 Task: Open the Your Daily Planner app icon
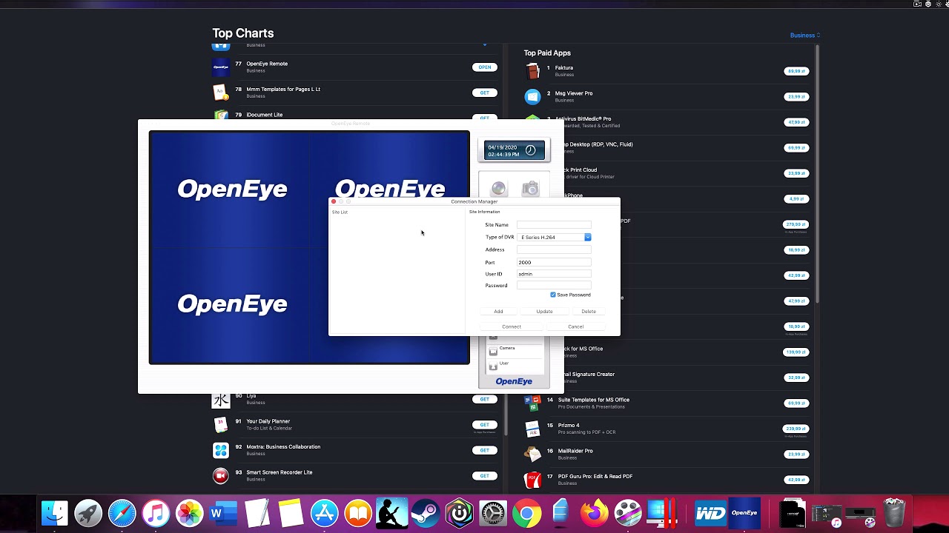[221, 424]
